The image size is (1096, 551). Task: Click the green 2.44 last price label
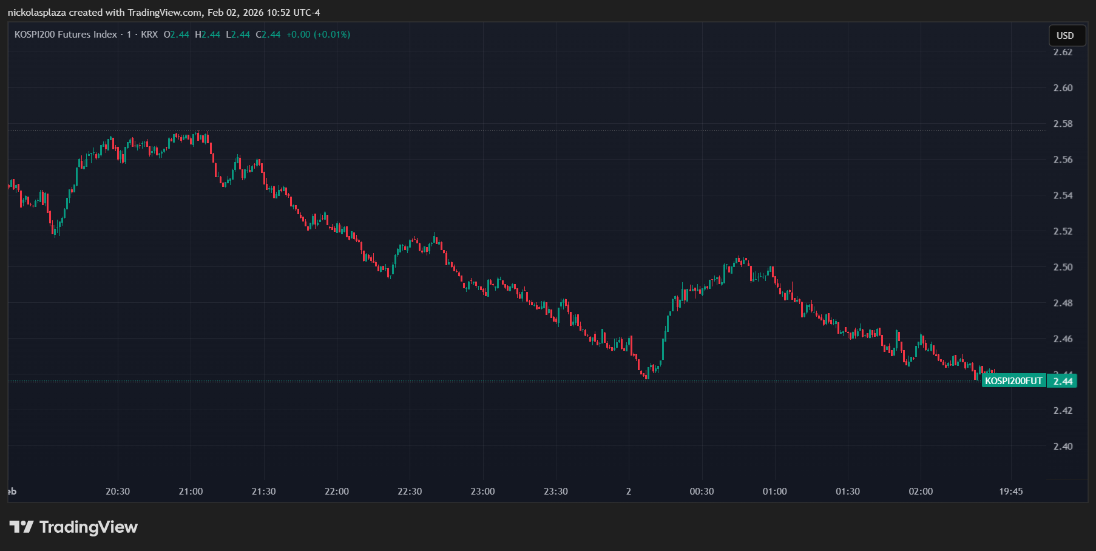tap(1063, 381)
